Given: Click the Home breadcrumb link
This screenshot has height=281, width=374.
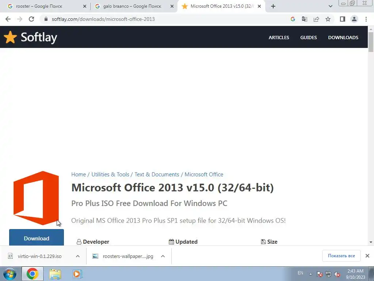Looking at the screenshot, I should [79, 175].
